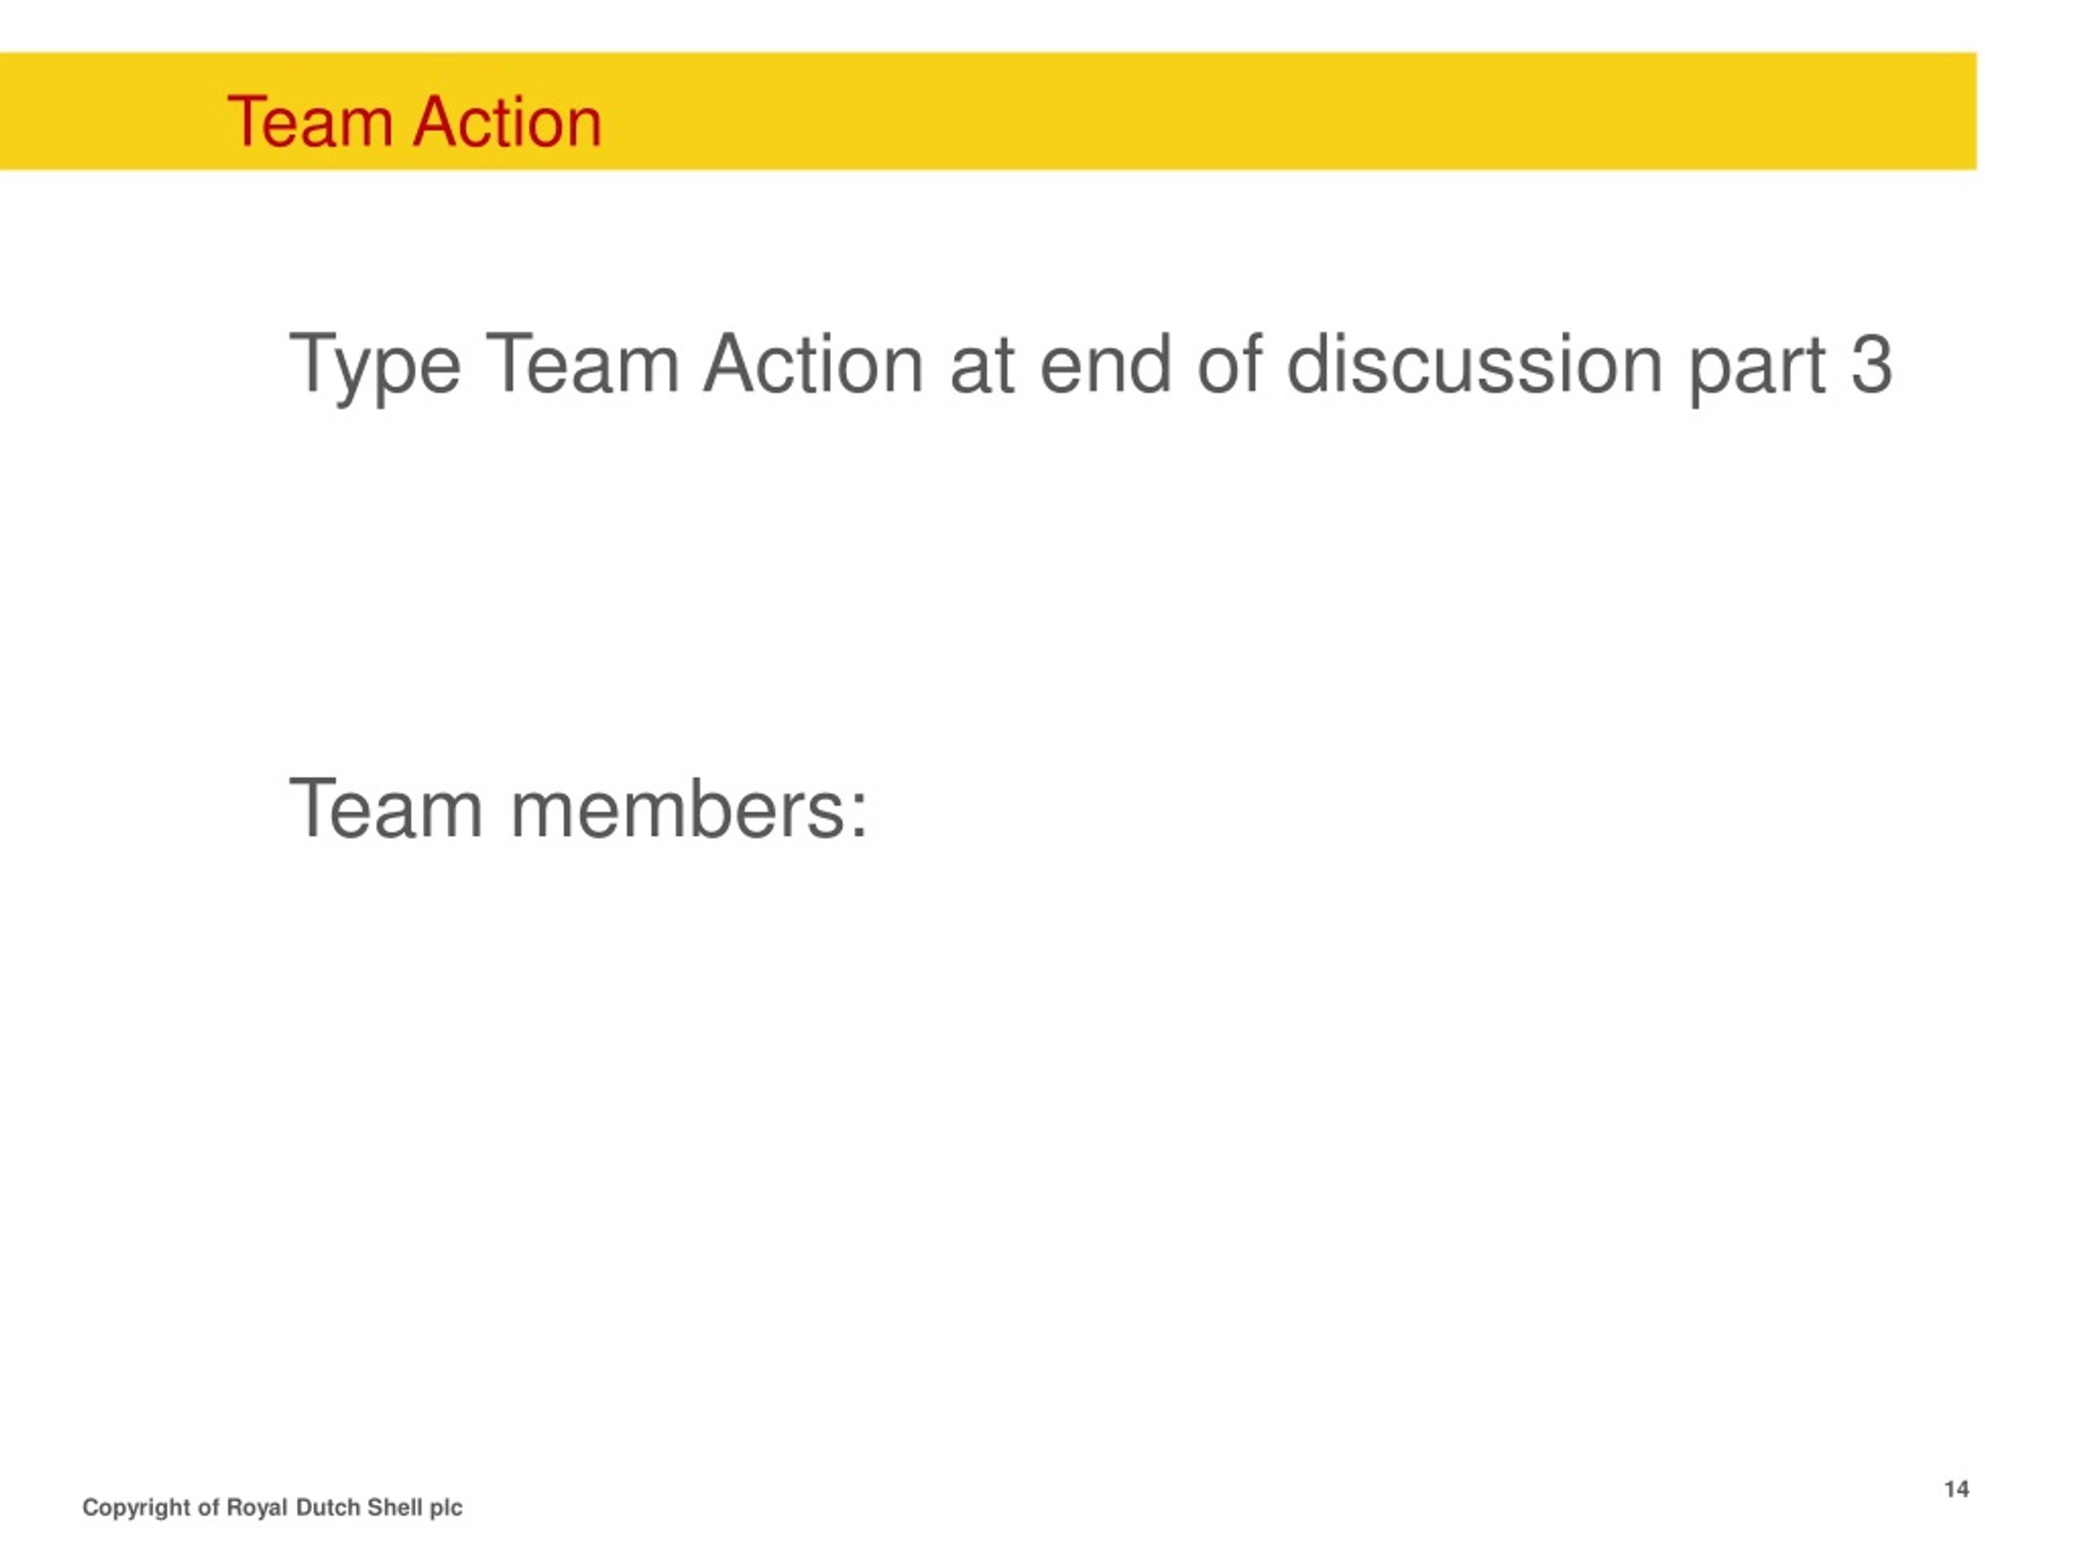Screen dimensions: 2083x1562
Task: Click the word 'Copyright' in the footer
Action: [137, 1507]
